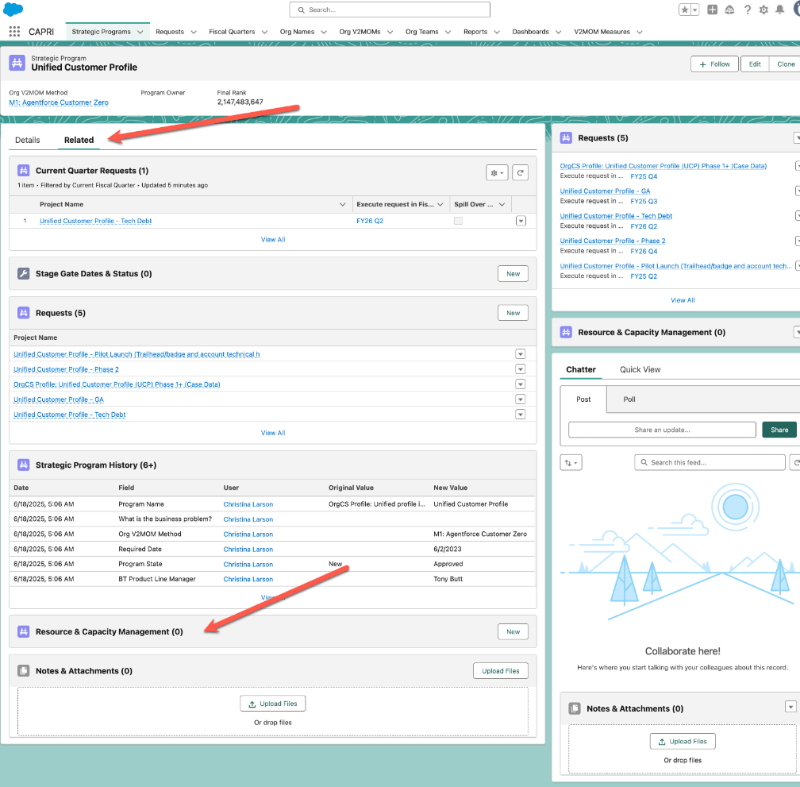The height and width of the screenshot is (787, 800).
Task: Click sidebar Upload Files button
Action: click(x=683, y=742)
